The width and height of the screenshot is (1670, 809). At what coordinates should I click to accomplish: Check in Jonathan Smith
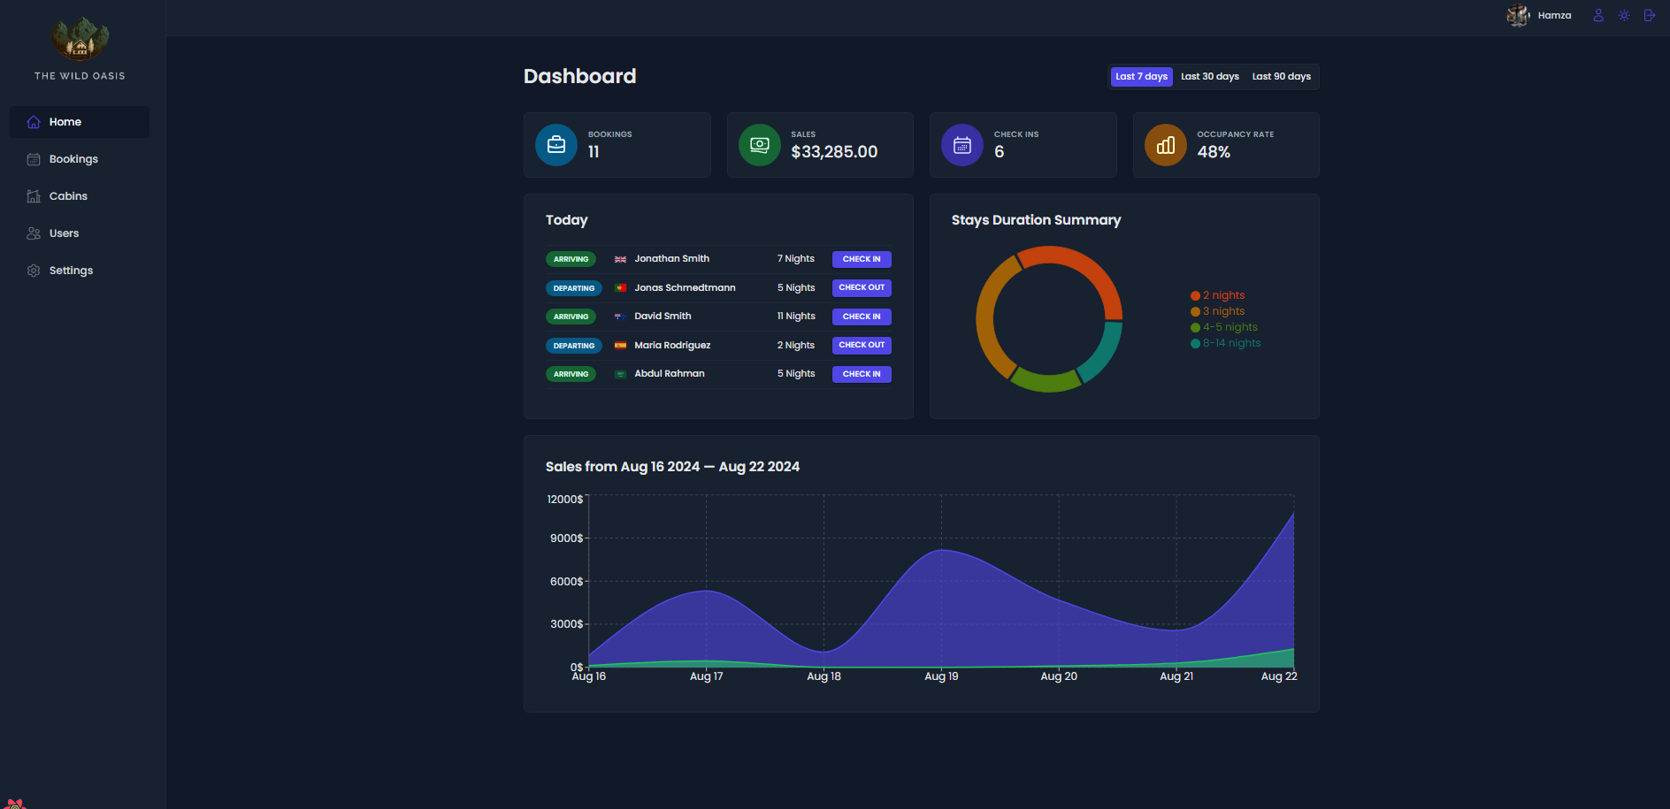(x=862, y=259)
